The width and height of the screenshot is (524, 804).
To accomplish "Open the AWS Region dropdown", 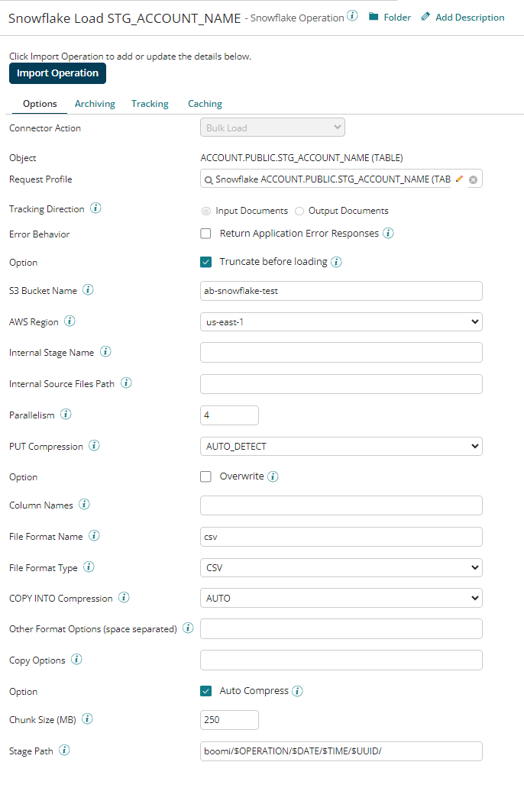I will 341,321.
